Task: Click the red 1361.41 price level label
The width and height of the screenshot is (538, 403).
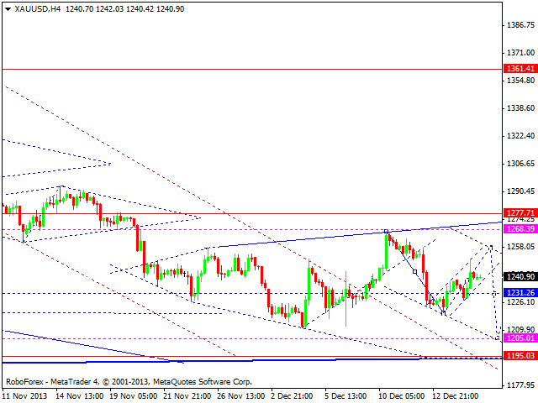Action: pos(520,69)
